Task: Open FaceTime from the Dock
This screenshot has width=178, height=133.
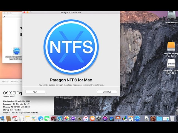Action: click(47, 119)
